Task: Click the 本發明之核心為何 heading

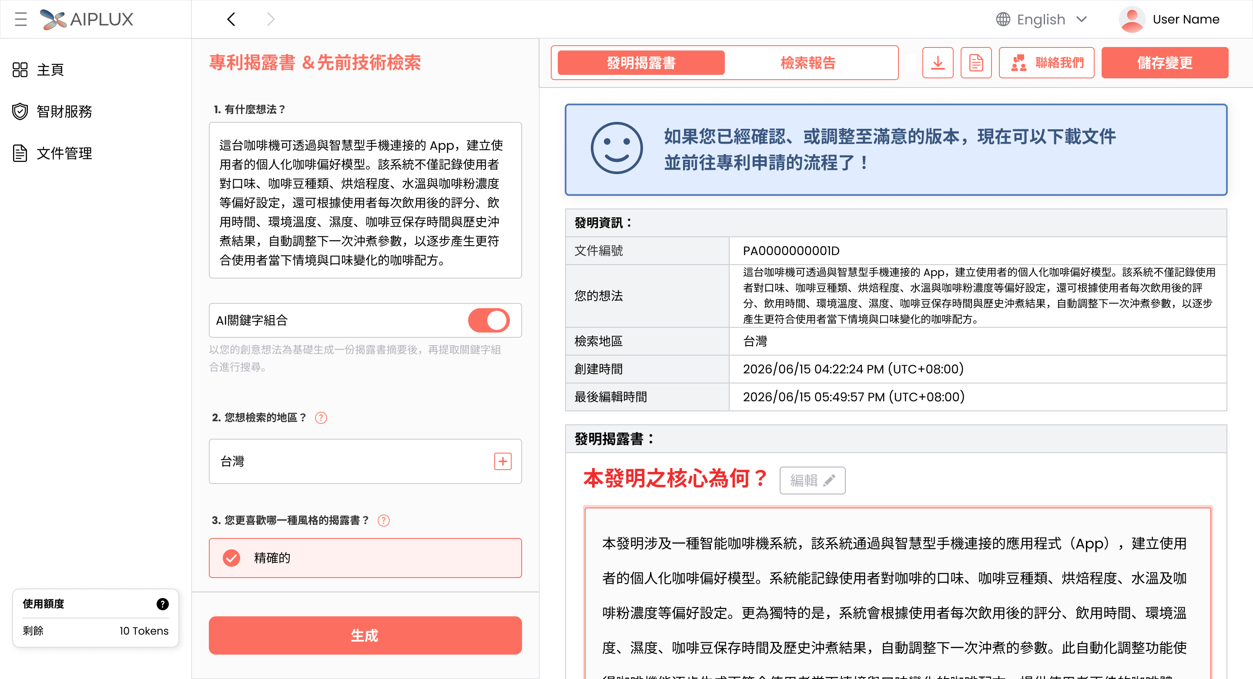Action: [x=676, y=479]
